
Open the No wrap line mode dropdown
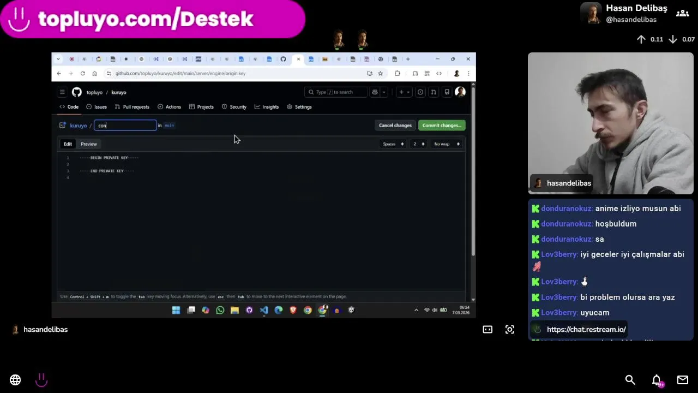(447, 144)
